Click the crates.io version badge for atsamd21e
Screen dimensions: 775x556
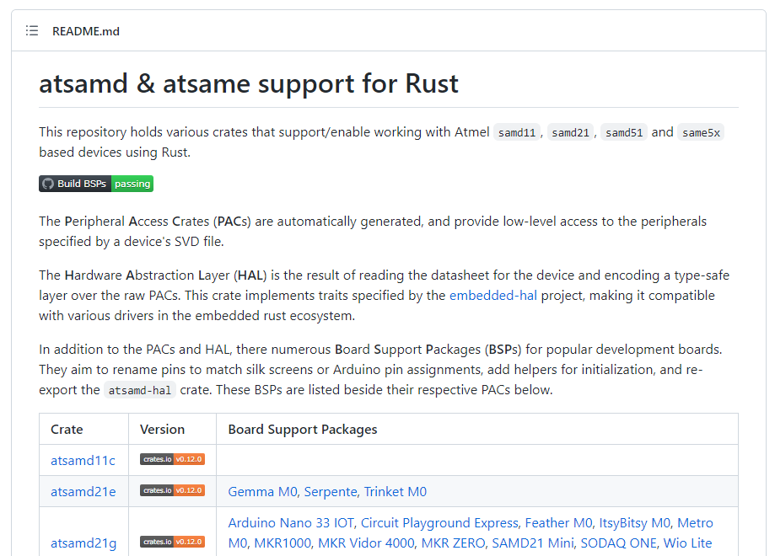pos(172,491)
